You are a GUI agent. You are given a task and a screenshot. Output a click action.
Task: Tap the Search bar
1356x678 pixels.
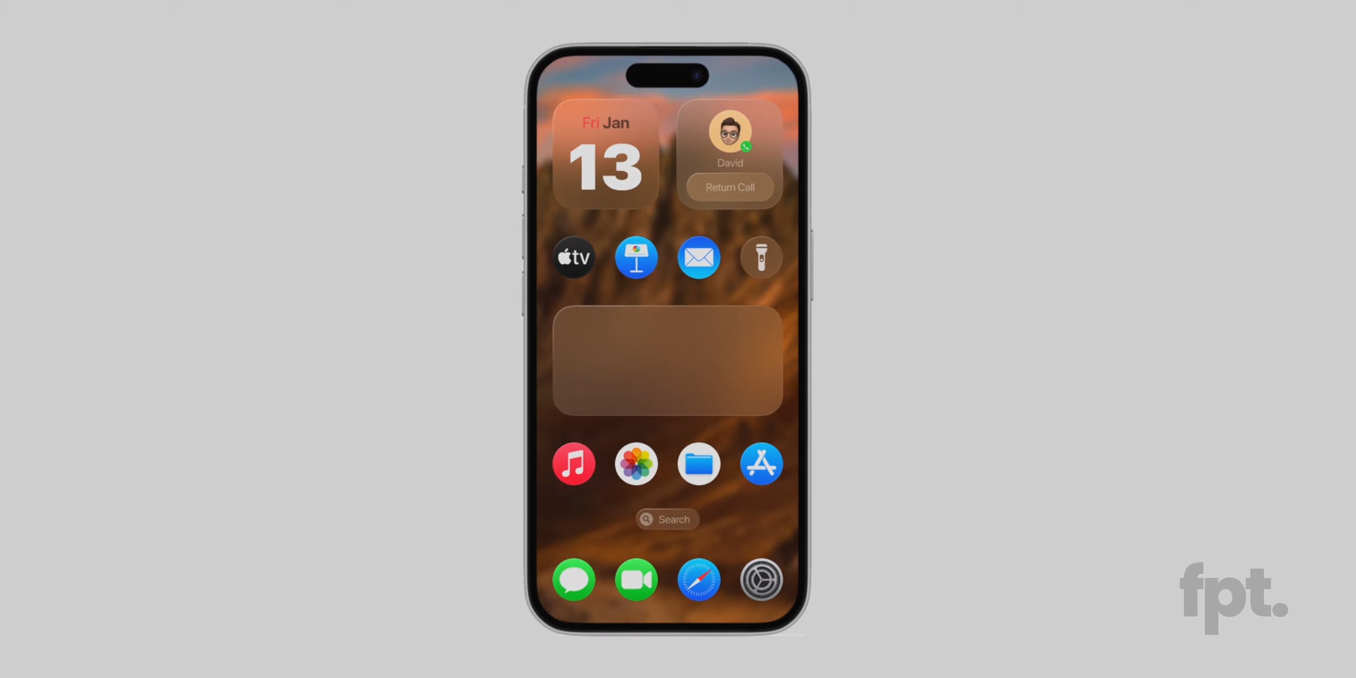coord(667,519)
